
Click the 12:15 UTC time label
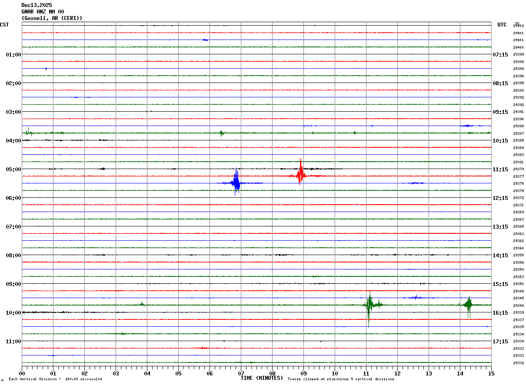[500, 198]
